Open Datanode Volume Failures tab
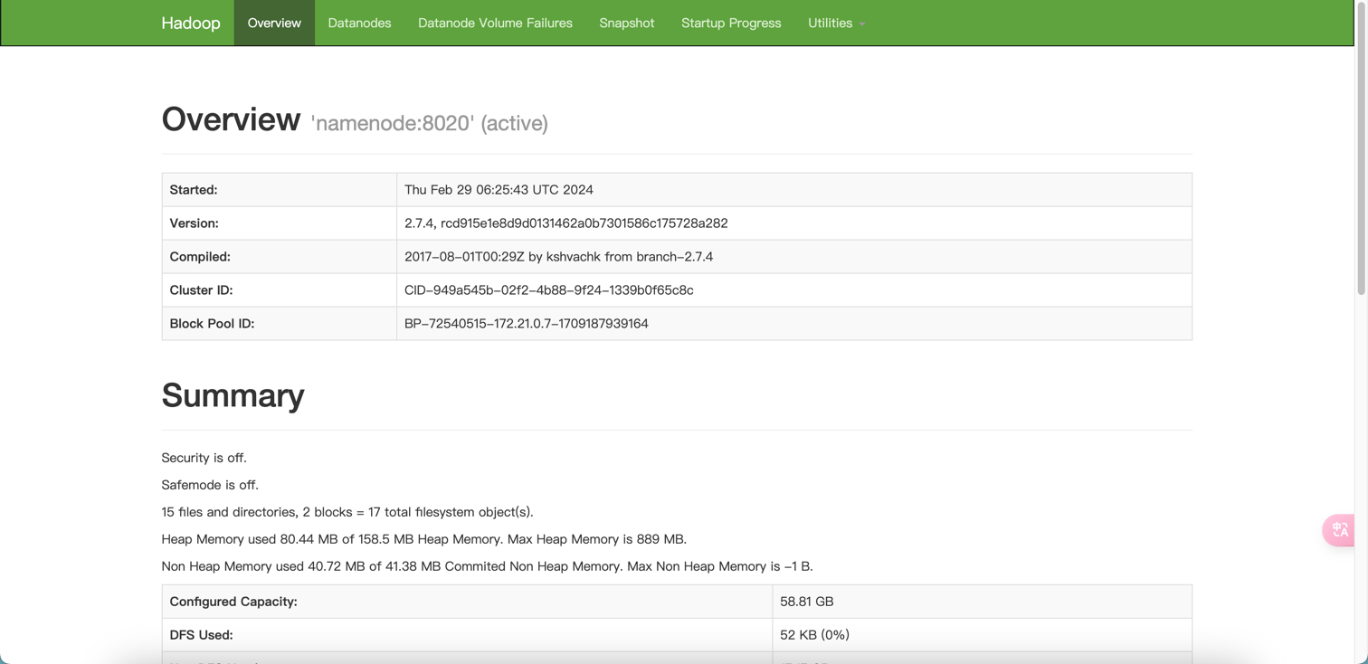Screen dimensions: 1368x664 pyautogui.click(x=495, y=23)
